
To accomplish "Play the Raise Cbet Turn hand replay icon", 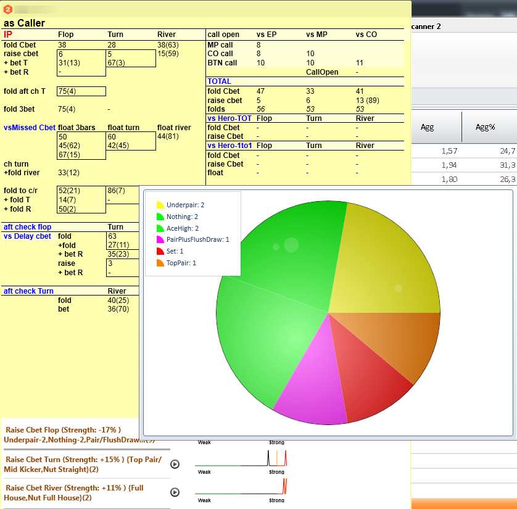I will [175, 464].
